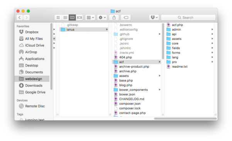Expand the assets folder arrow in middle column
This screenshot has width=232, height=141.
tap(159, 76)
